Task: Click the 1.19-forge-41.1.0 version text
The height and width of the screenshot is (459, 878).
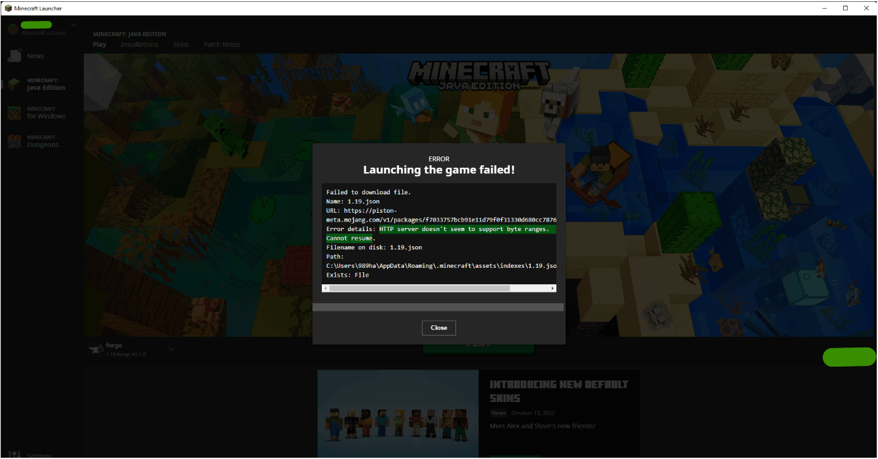Action: click(x=126, y=355)
